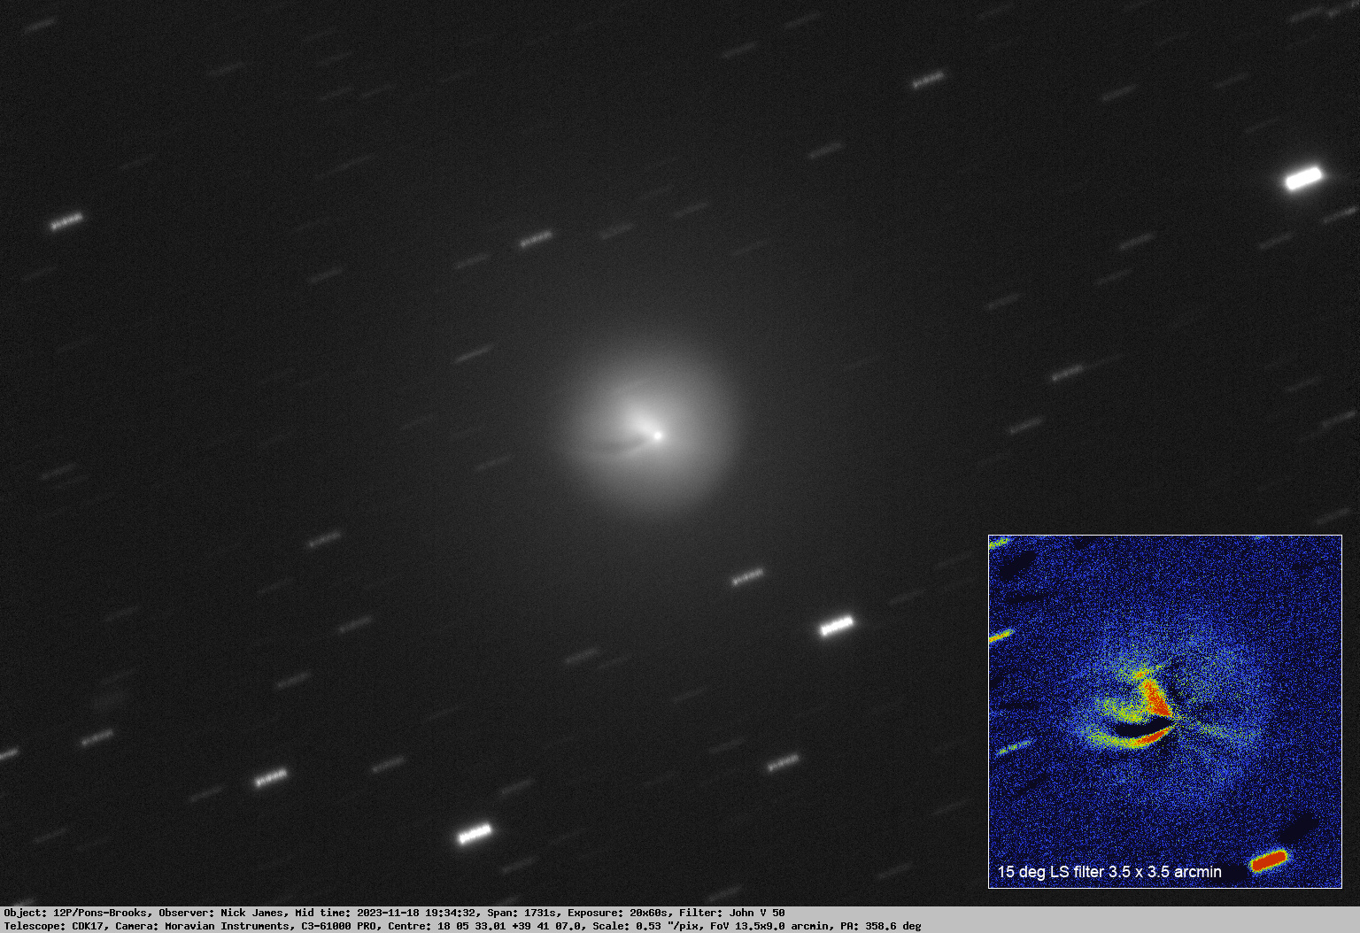
Task: Click the 'Observer: Nick James' caption text
Action: (x=221, y=913)
